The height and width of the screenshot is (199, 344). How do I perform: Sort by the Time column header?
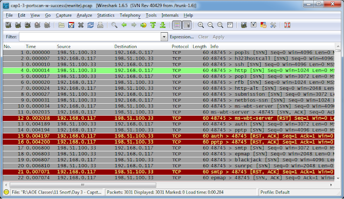pyautogui.click(x=40, y=46)
